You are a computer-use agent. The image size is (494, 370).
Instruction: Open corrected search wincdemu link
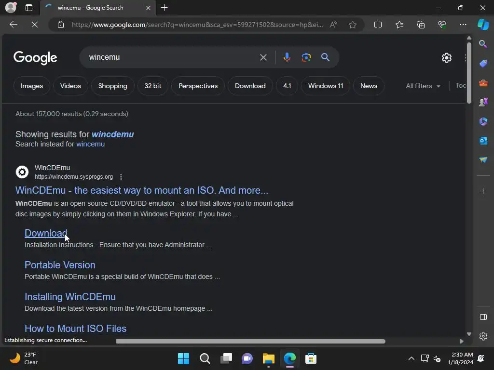[x=112, y=134]
